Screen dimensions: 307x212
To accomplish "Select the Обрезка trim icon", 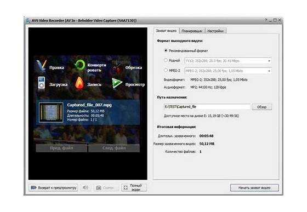I will point(117,66).
